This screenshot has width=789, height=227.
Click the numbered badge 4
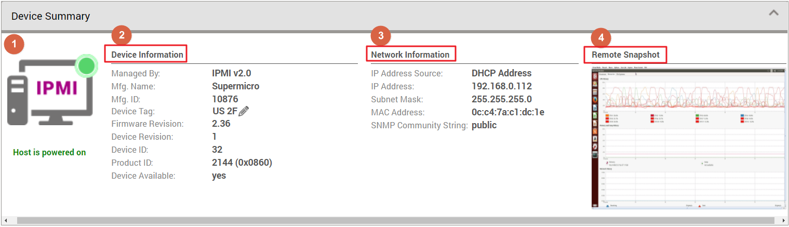coord(601,37)
